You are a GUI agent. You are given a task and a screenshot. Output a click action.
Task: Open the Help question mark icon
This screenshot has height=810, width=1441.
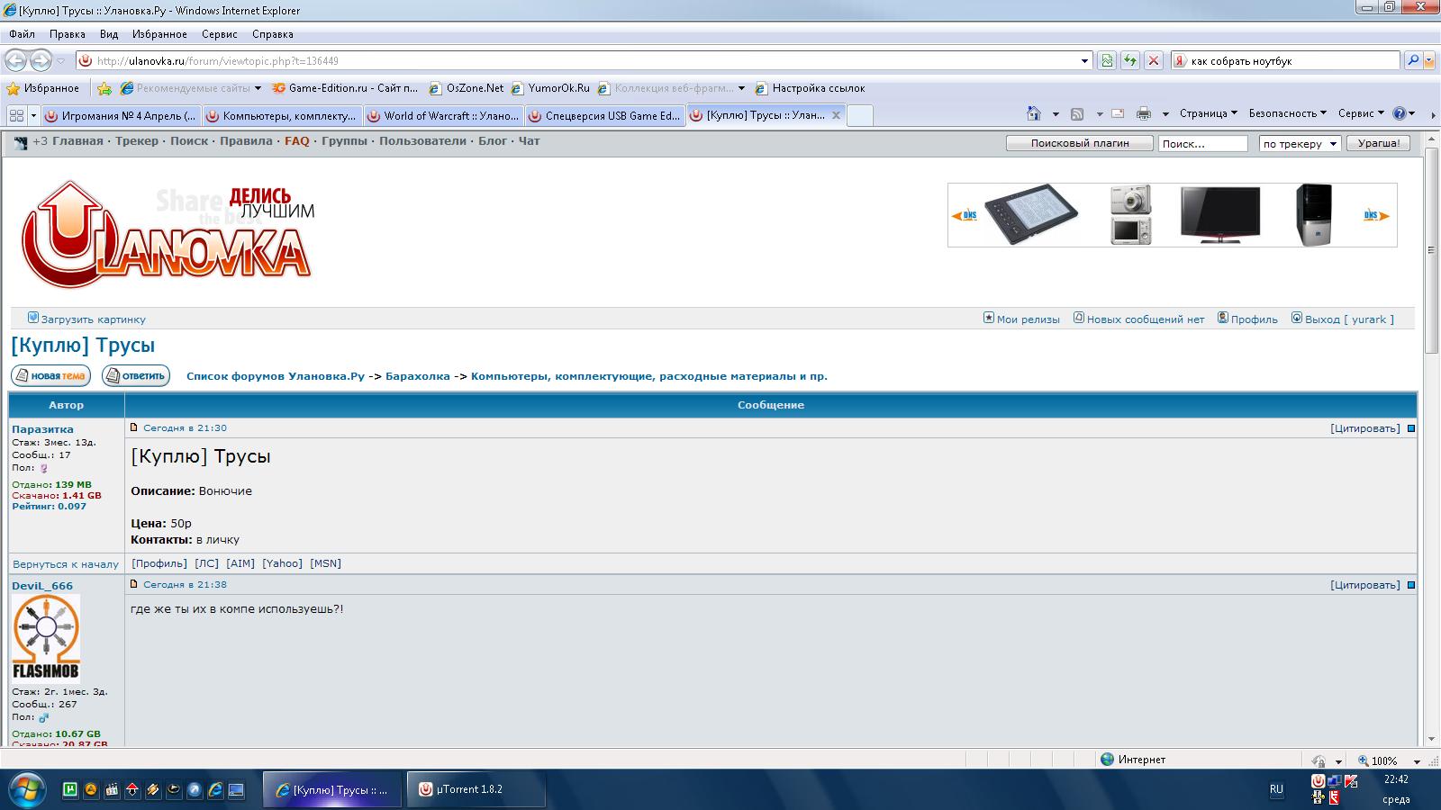[1400, 113]
